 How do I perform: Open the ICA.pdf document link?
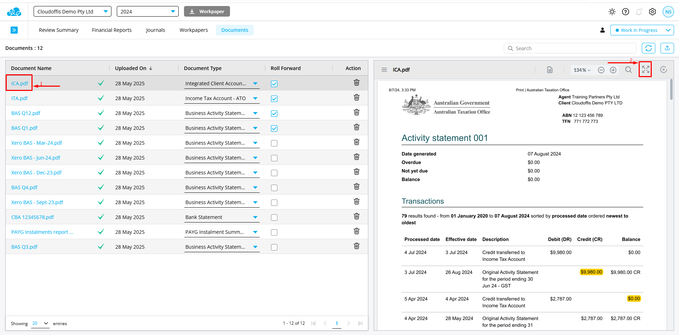[19, 83]
